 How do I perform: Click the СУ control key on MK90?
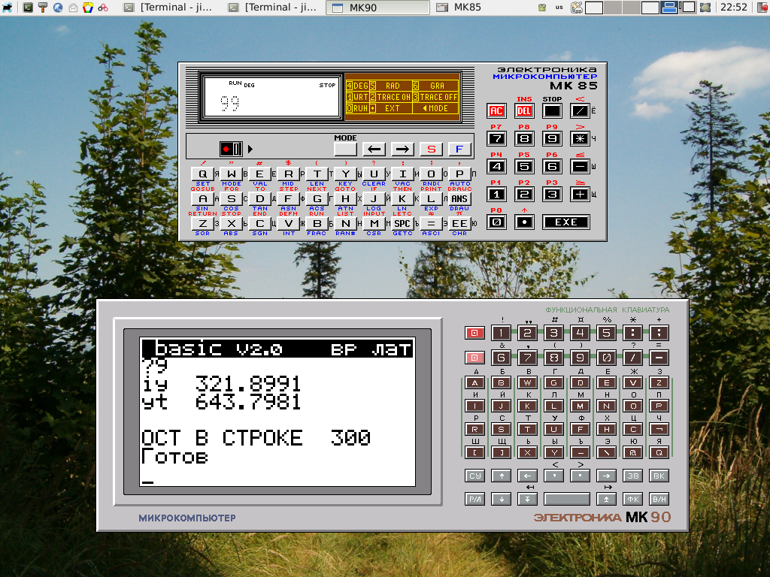(474, 476)
